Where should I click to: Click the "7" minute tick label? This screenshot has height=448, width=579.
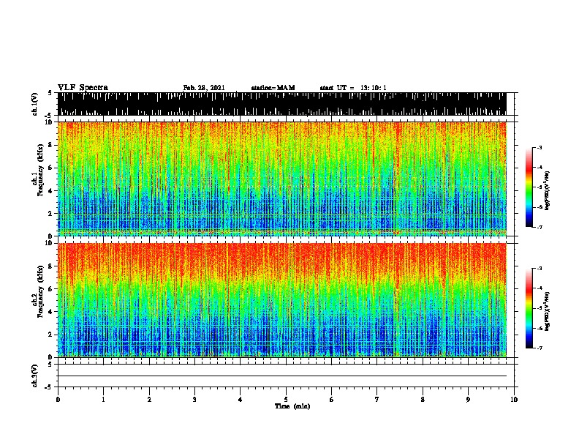tap(377, 400)
